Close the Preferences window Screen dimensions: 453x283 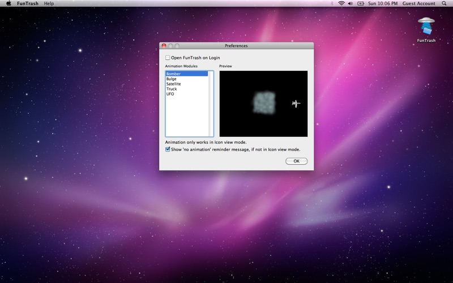click(x=164, y=46)
